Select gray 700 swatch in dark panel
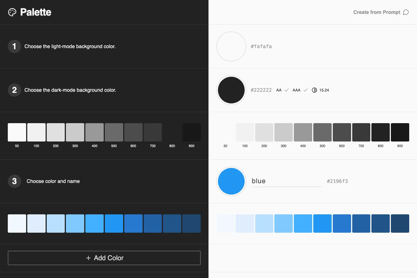This screenshot has height=278, width=417. click(153, 132)
